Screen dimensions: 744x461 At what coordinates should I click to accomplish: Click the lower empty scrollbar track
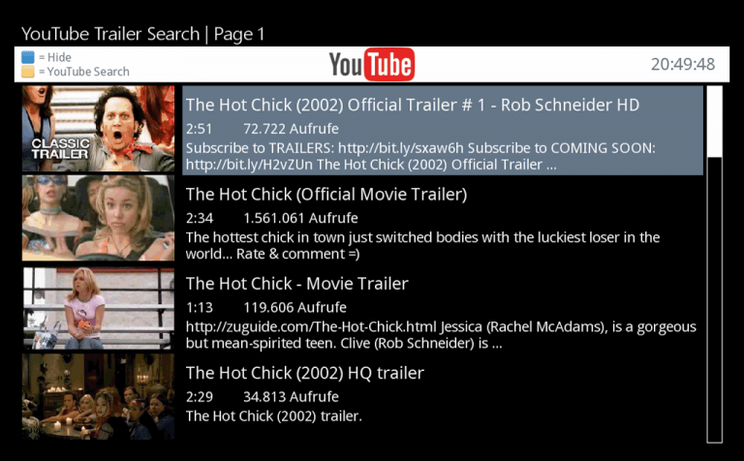pos(714,299)
